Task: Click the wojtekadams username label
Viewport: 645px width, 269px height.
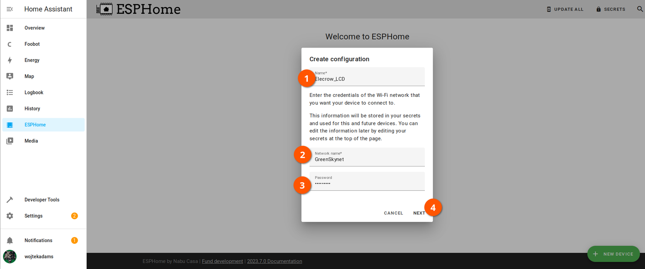Action: coord(39,257)
